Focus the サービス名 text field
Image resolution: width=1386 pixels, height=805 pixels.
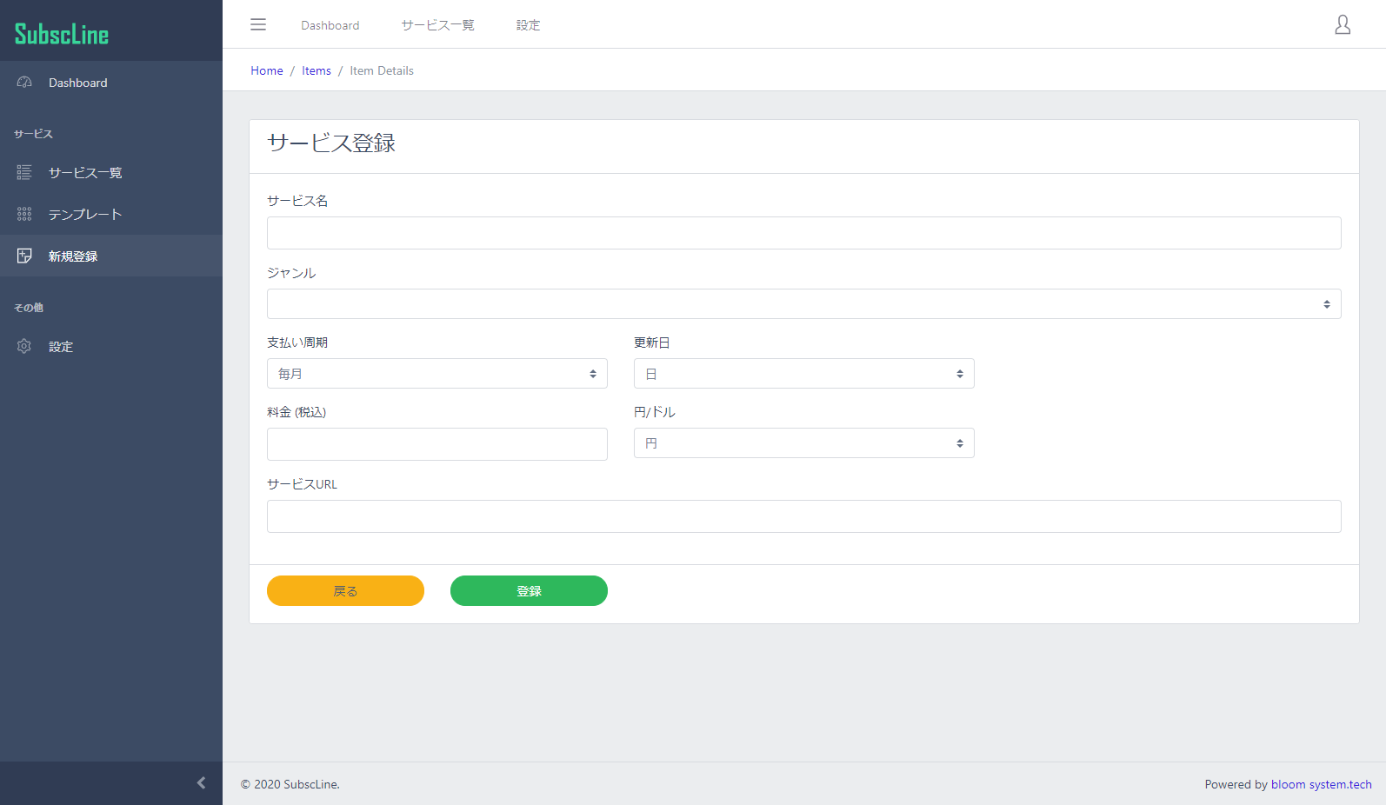point(803,233)
